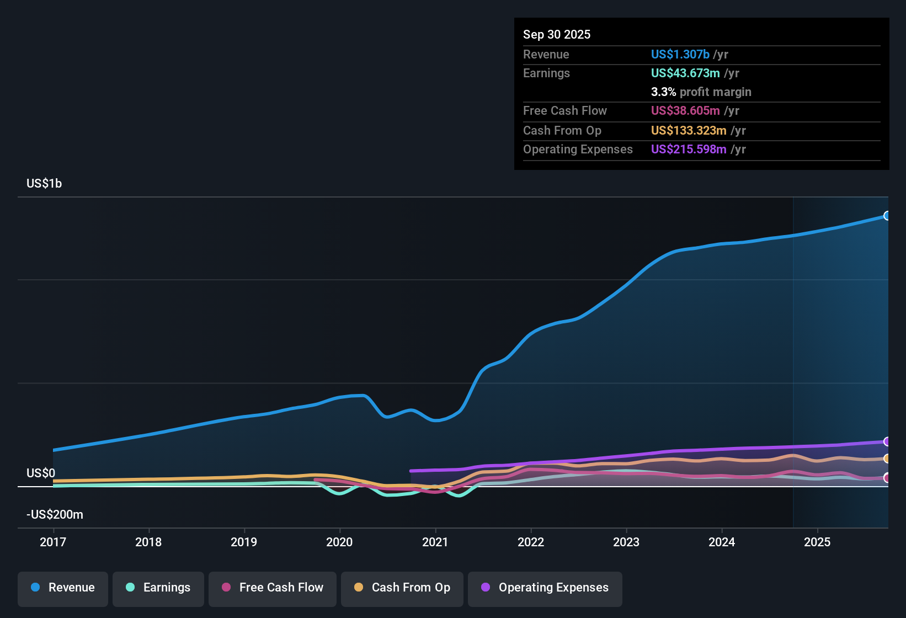Screen dimensions: 906x618
Task: Open the Cash From Op legend item
Action: click(x=402, y=589)
